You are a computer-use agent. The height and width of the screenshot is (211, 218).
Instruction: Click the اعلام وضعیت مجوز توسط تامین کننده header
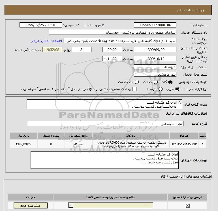110,197
